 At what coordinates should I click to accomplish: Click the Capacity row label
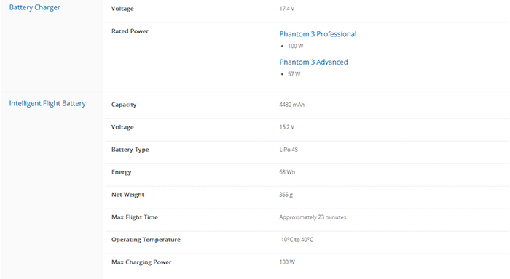[124, 105]
